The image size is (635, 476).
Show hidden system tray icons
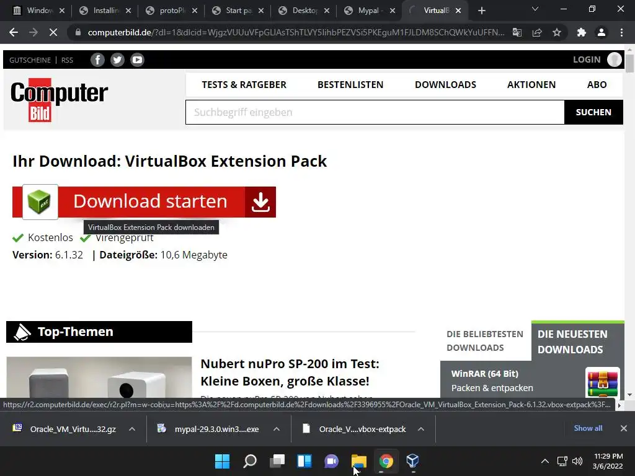tap(545, 461)
